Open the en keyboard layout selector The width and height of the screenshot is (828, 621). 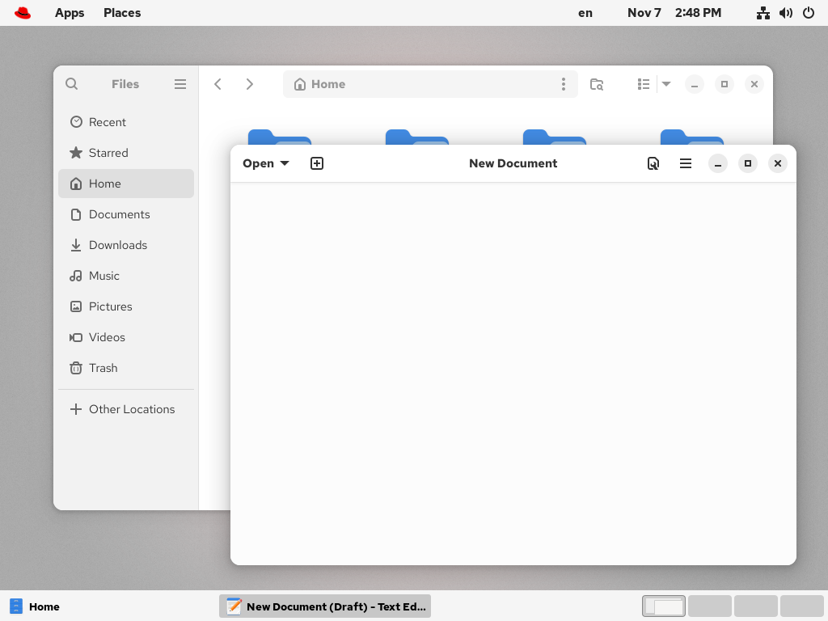585,13
